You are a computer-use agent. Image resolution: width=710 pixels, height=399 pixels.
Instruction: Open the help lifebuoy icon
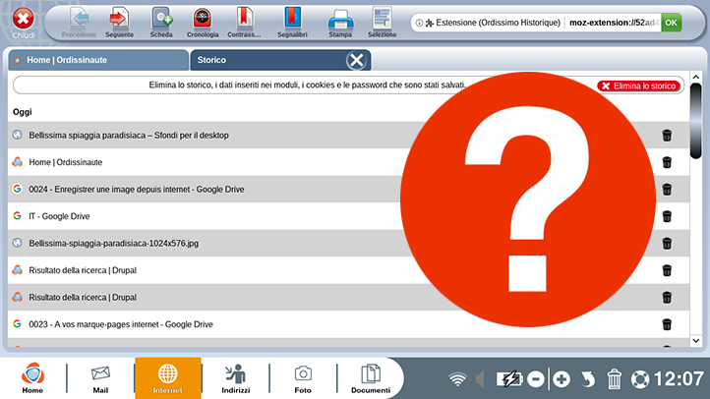640,379
